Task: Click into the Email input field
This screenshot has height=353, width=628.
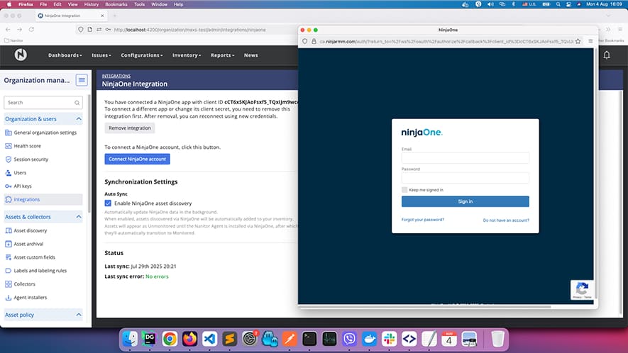Action: (465, 159)
